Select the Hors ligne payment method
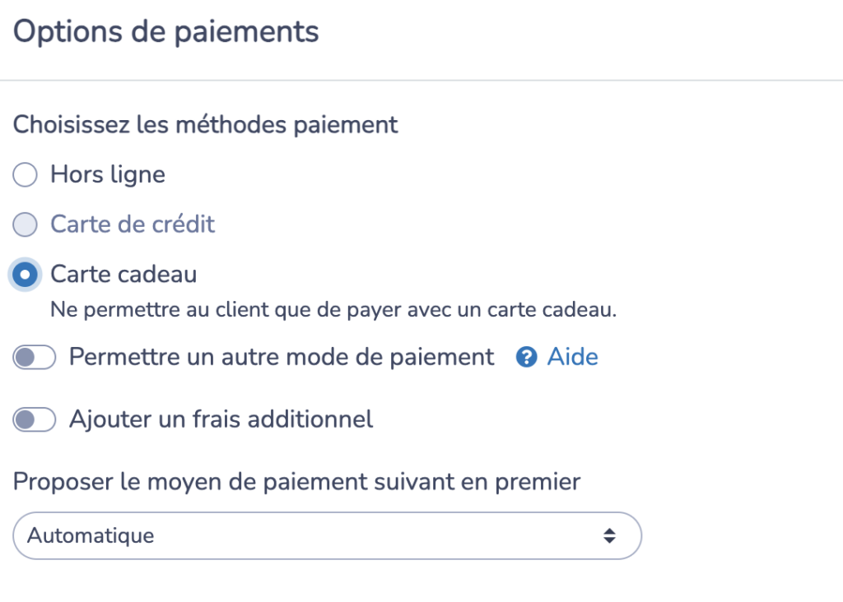Viewport: 843px width, 602px height. (x=25, y=174)
